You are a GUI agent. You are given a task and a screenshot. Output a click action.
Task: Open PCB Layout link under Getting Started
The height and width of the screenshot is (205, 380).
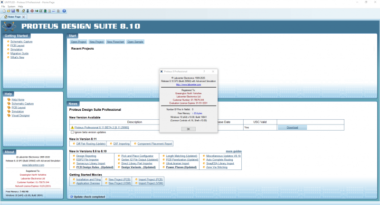coord(17,45)
